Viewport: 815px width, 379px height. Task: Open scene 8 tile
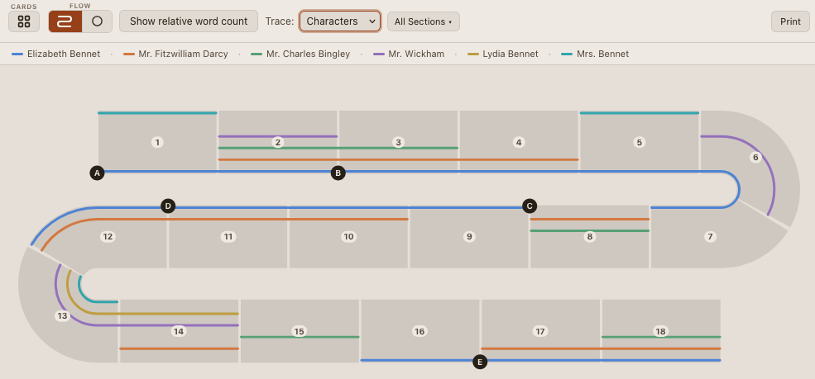[589, 237]
